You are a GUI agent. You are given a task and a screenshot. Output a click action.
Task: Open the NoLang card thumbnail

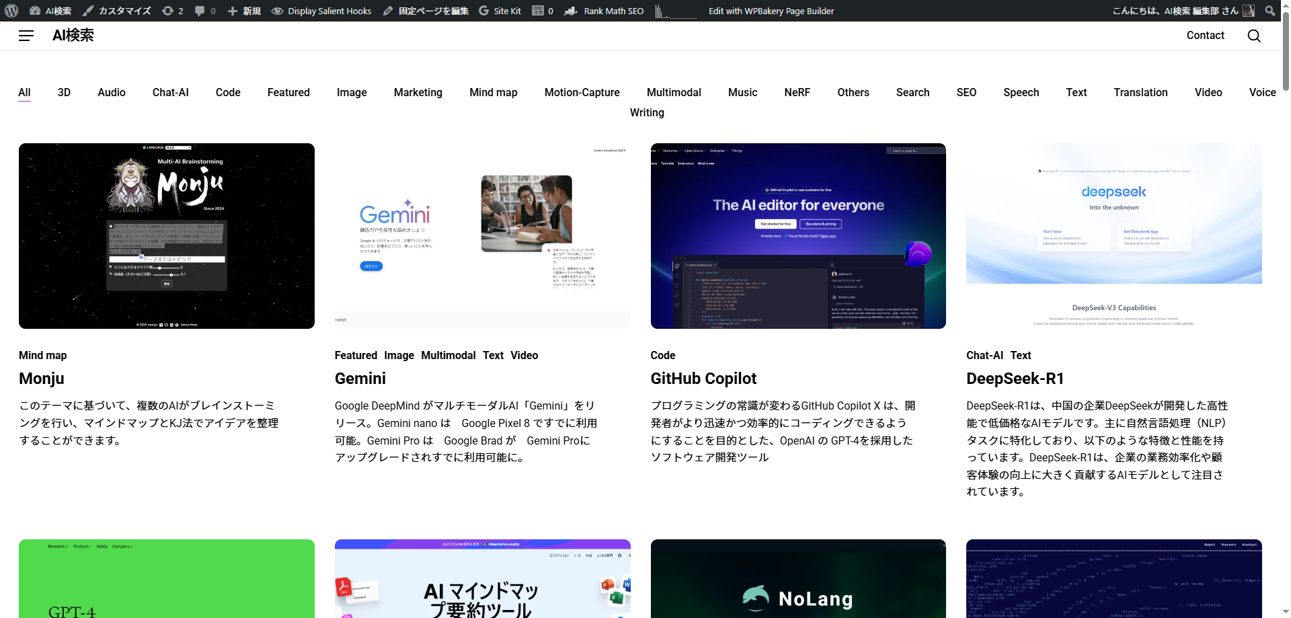(798, 578)
